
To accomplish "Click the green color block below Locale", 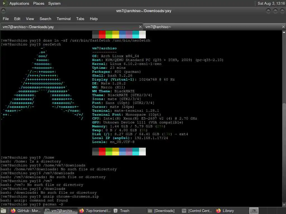I will point(109,152).
